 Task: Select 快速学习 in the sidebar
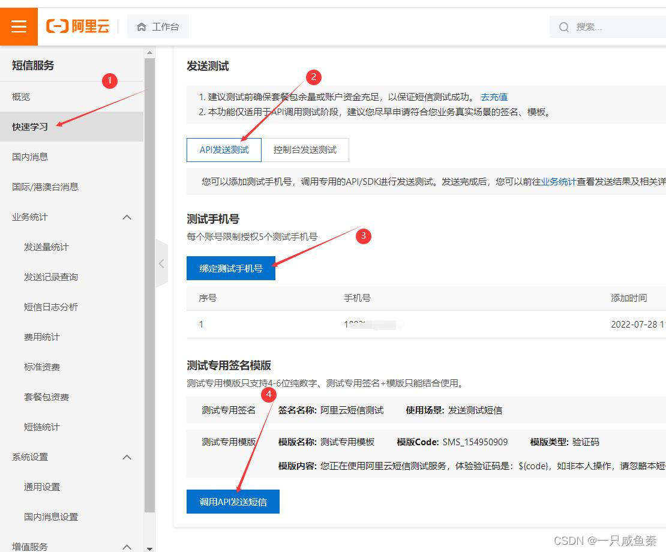[x=71, y=127]
